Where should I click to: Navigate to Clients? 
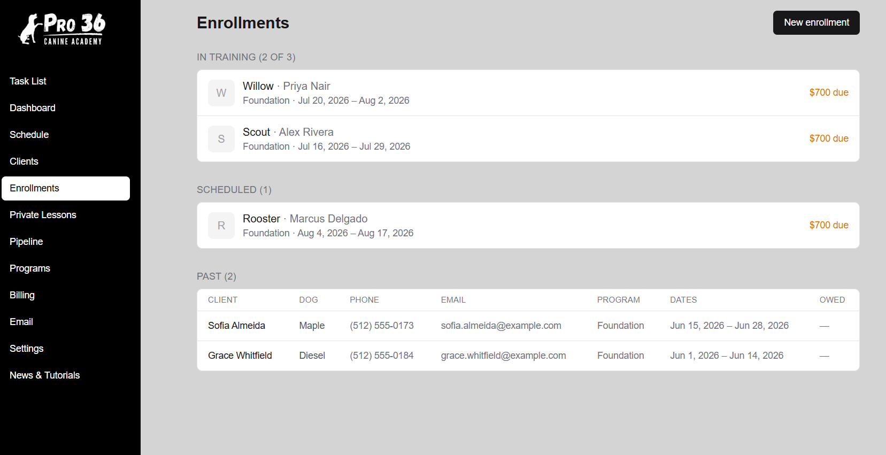[x=66, y=161]
